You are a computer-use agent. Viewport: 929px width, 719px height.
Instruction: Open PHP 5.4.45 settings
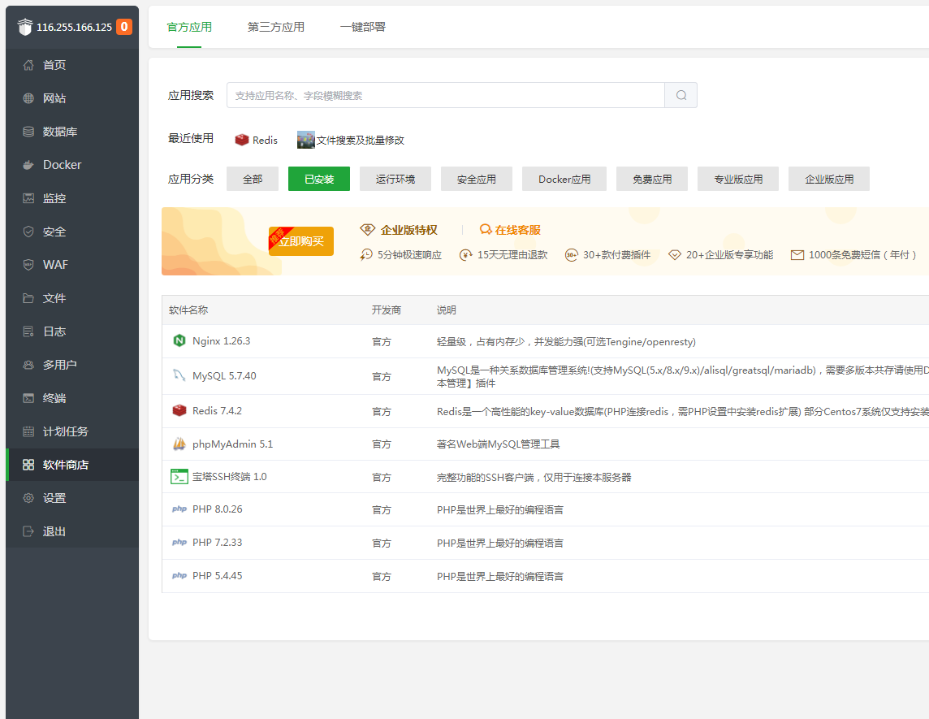[217, 575]
